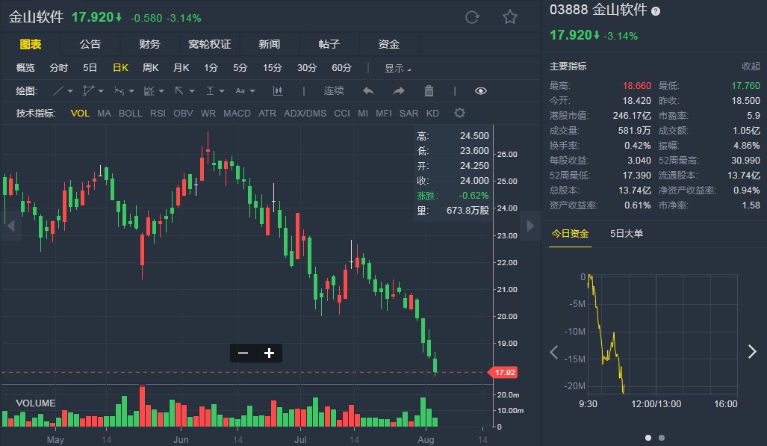The image size is (767, 446).
Task: Show the next panel with the right arrow
Action: click(752, 352)
